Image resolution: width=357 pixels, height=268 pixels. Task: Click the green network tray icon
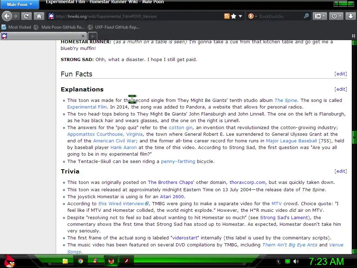tap(287, 261)
